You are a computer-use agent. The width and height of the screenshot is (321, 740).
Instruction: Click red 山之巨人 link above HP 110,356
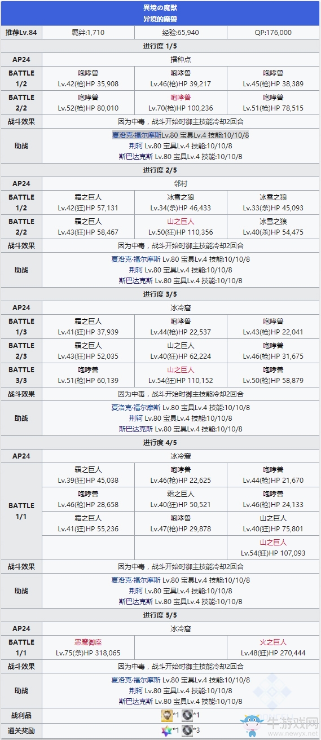(181, 221)
